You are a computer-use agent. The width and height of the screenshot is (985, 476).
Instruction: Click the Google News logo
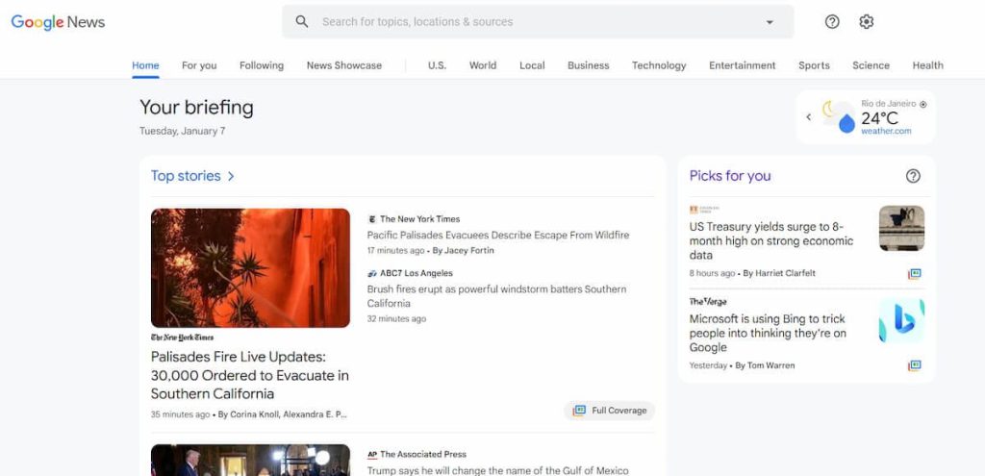[58, 22]
